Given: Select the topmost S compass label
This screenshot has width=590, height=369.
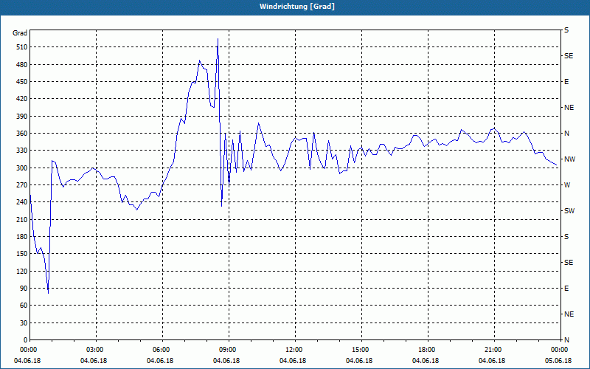Looking at the screenshot, I should (566, 30).
